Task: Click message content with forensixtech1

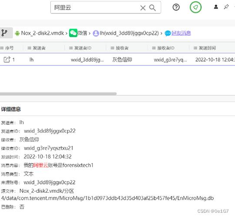Action: click(59, 165)
